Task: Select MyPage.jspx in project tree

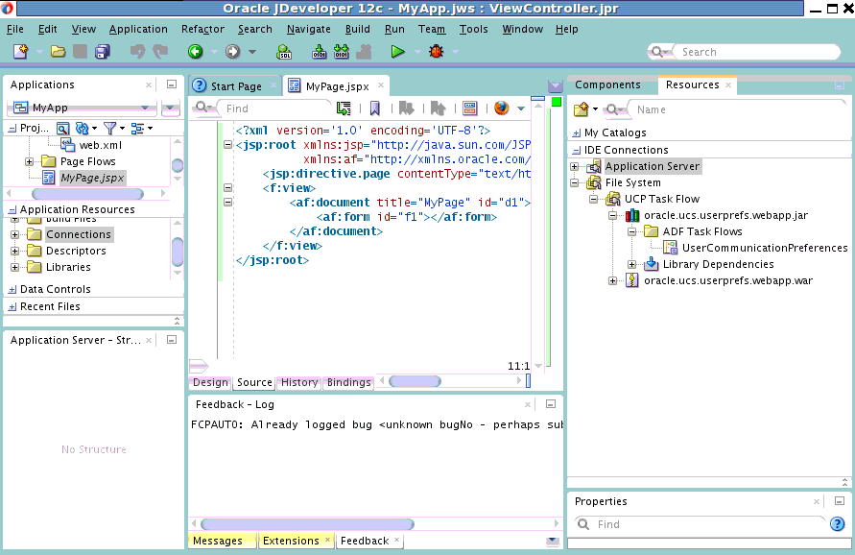Action: click(92, 178)
